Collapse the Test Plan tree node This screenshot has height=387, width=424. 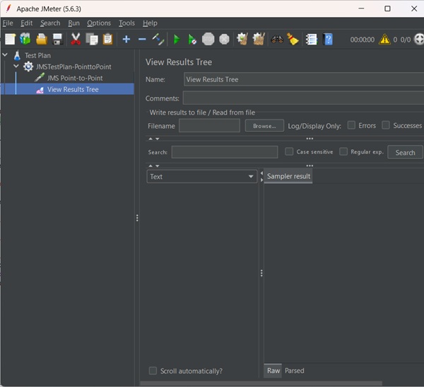tap(6, 55)
